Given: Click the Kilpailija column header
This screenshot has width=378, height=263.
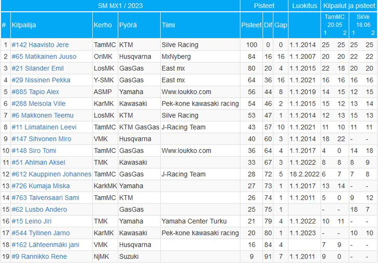Looking at the screenshot, I should (24, 25).
